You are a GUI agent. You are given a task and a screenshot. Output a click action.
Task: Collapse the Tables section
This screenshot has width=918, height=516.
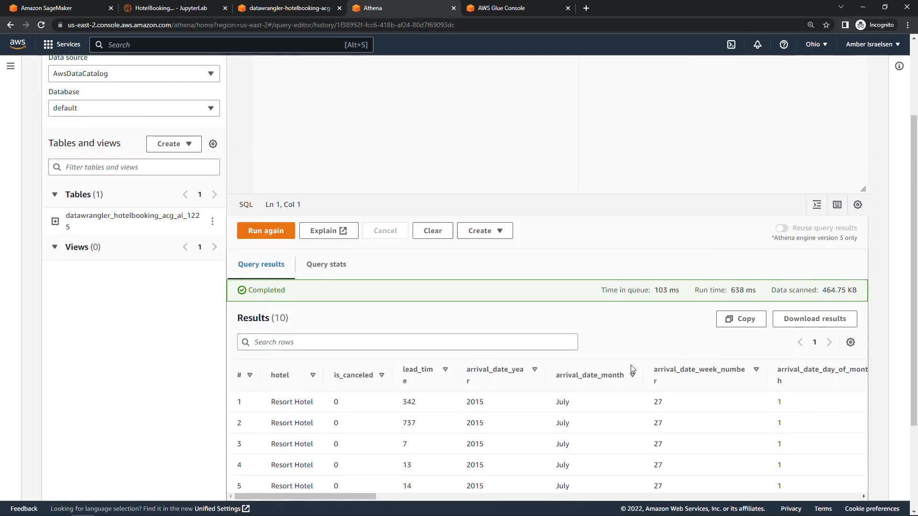[x=55, y=194]
